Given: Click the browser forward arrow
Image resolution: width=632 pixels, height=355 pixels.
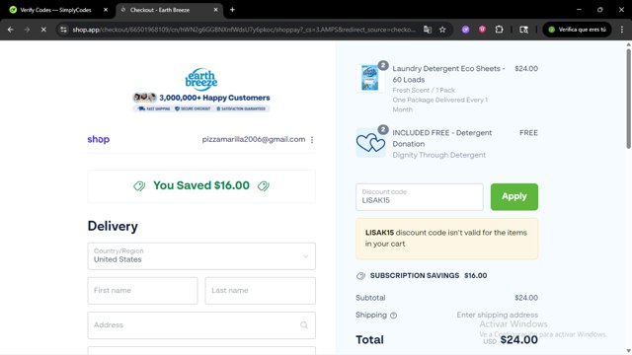Looking at the screenshot, I should (27, 30).
